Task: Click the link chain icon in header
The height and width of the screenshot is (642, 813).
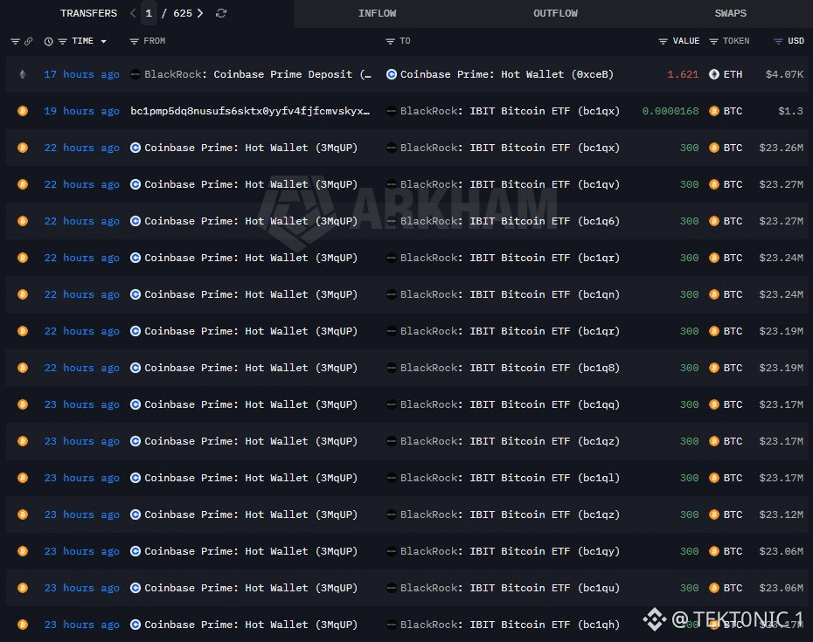Action: click(29, 41)
